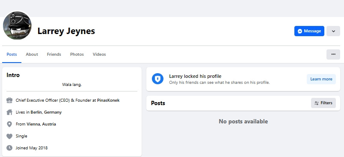
Task: Click 'Only his friends can see' description
Action: tap(219, 83)
